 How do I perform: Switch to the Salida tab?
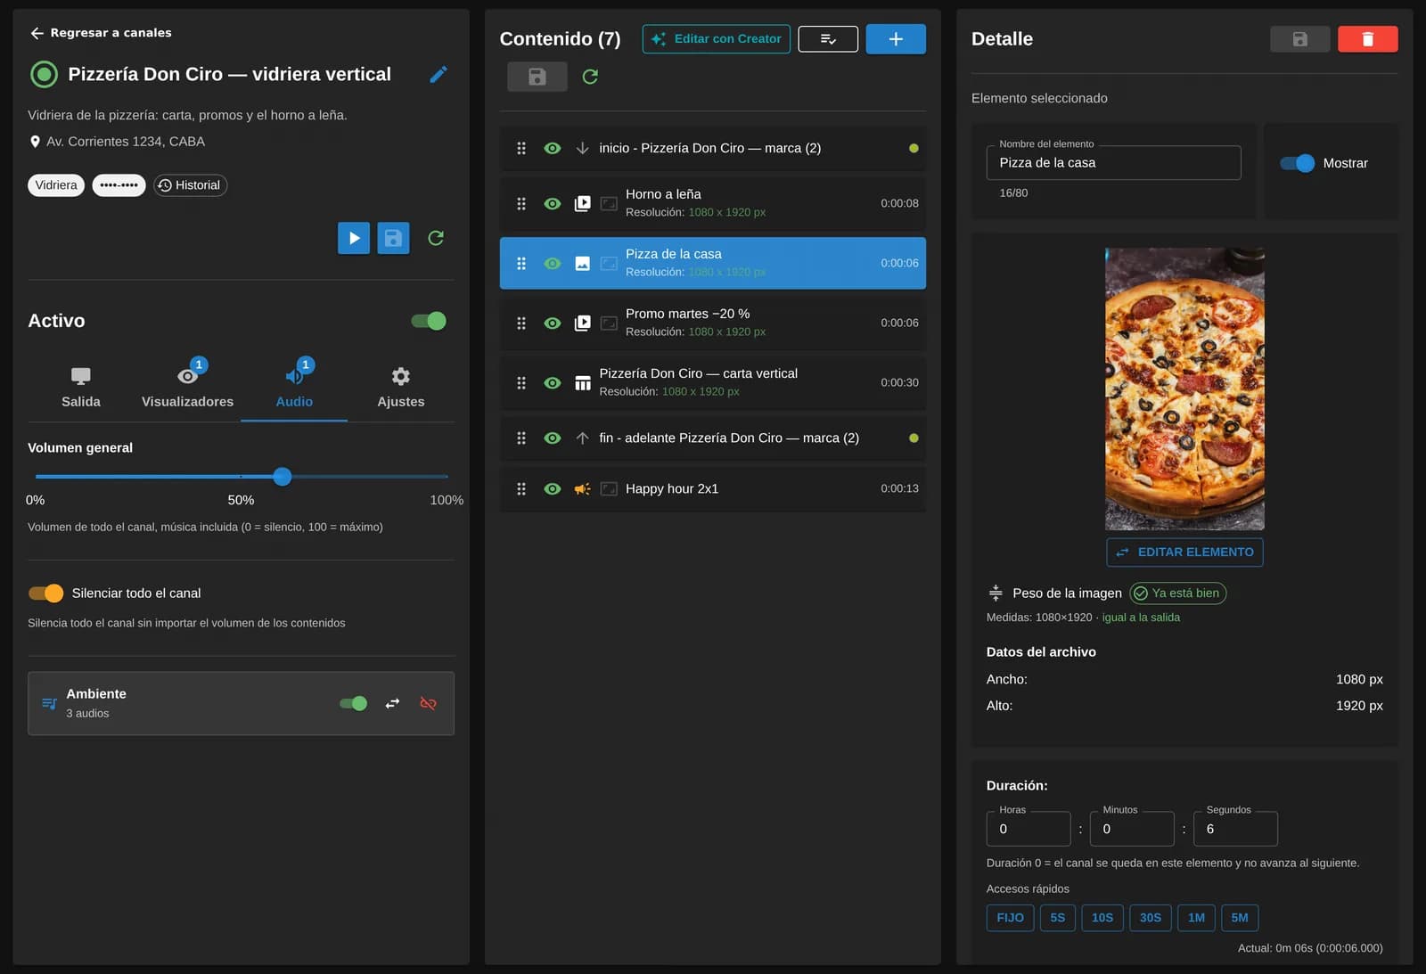click(x=81, y=388)
